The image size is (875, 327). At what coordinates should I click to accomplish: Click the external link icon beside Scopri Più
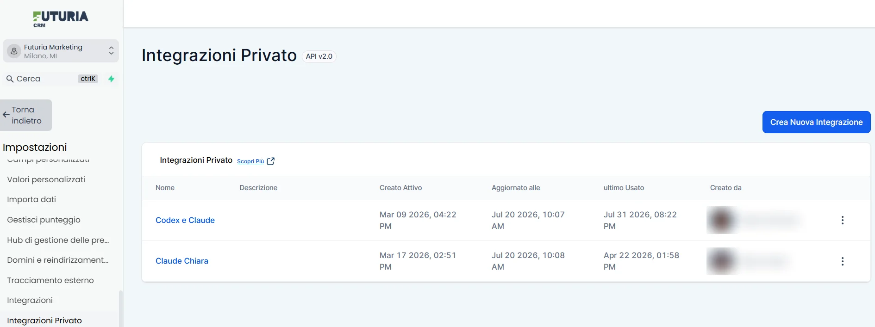click(271, 161)
